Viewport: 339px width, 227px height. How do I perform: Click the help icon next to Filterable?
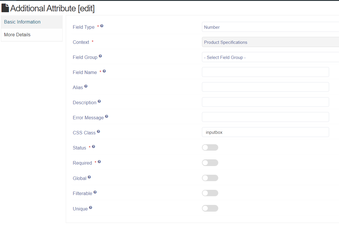click(95, 192)
